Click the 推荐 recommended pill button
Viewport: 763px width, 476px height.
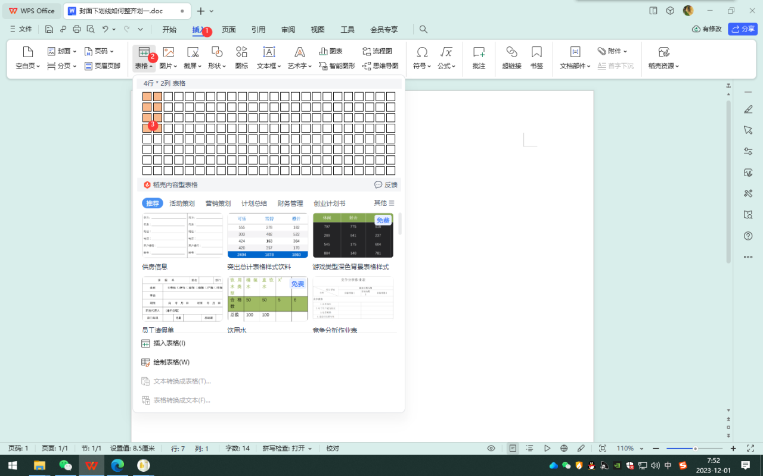[x=153, y=203]
